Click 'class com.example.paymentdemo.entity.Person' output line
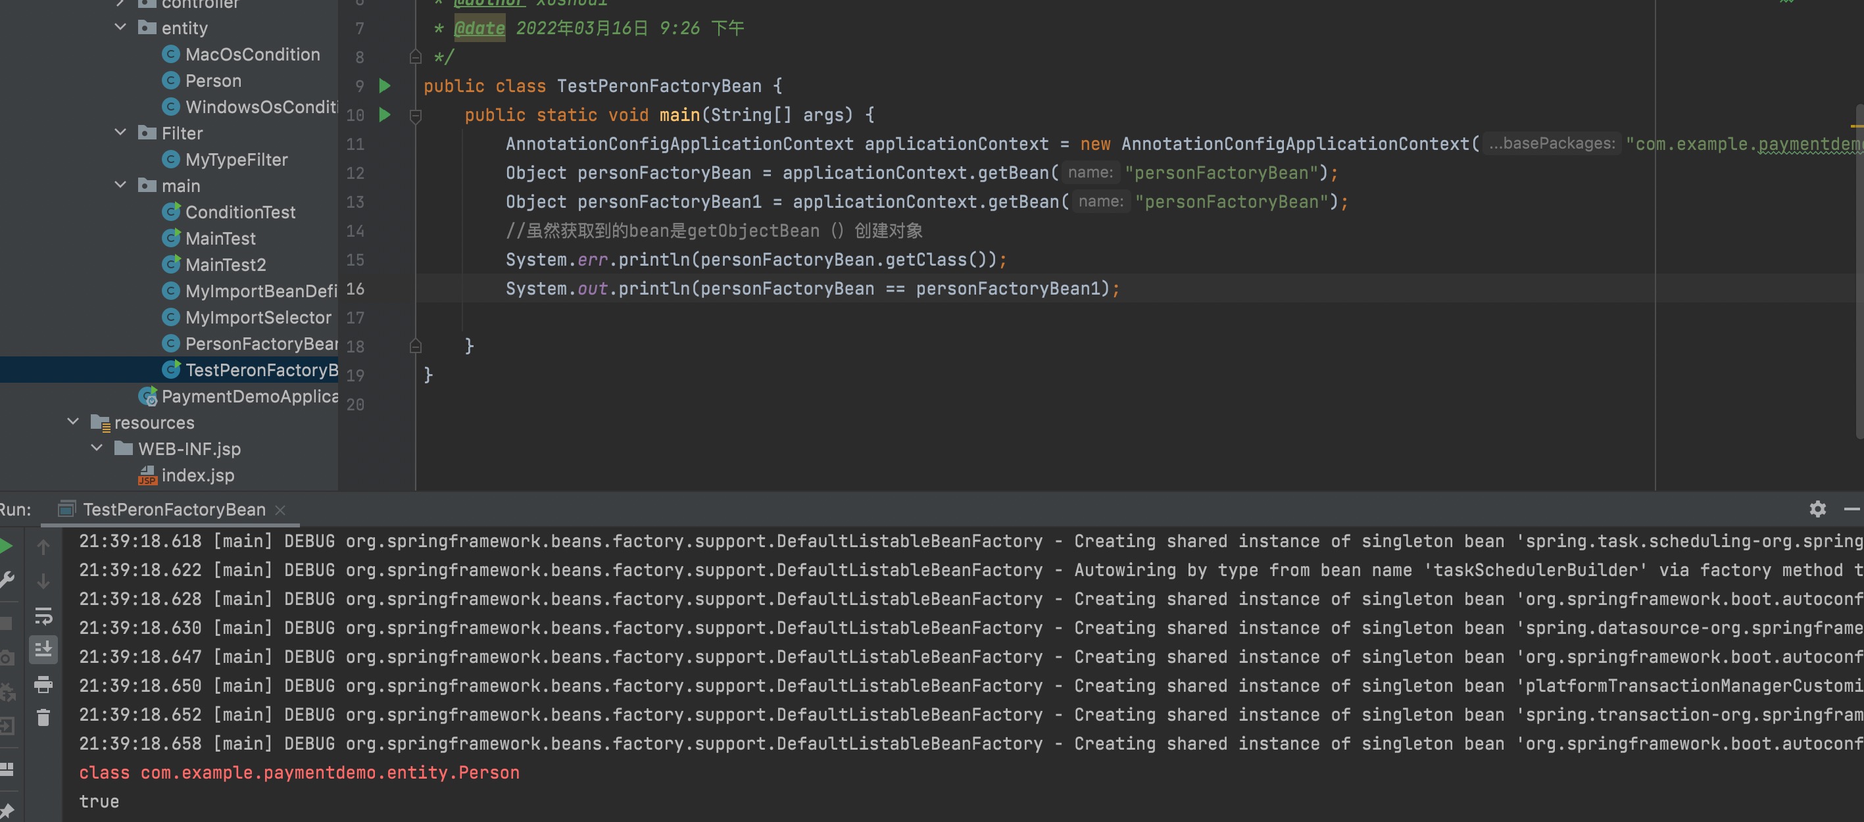 pos(299,773)
